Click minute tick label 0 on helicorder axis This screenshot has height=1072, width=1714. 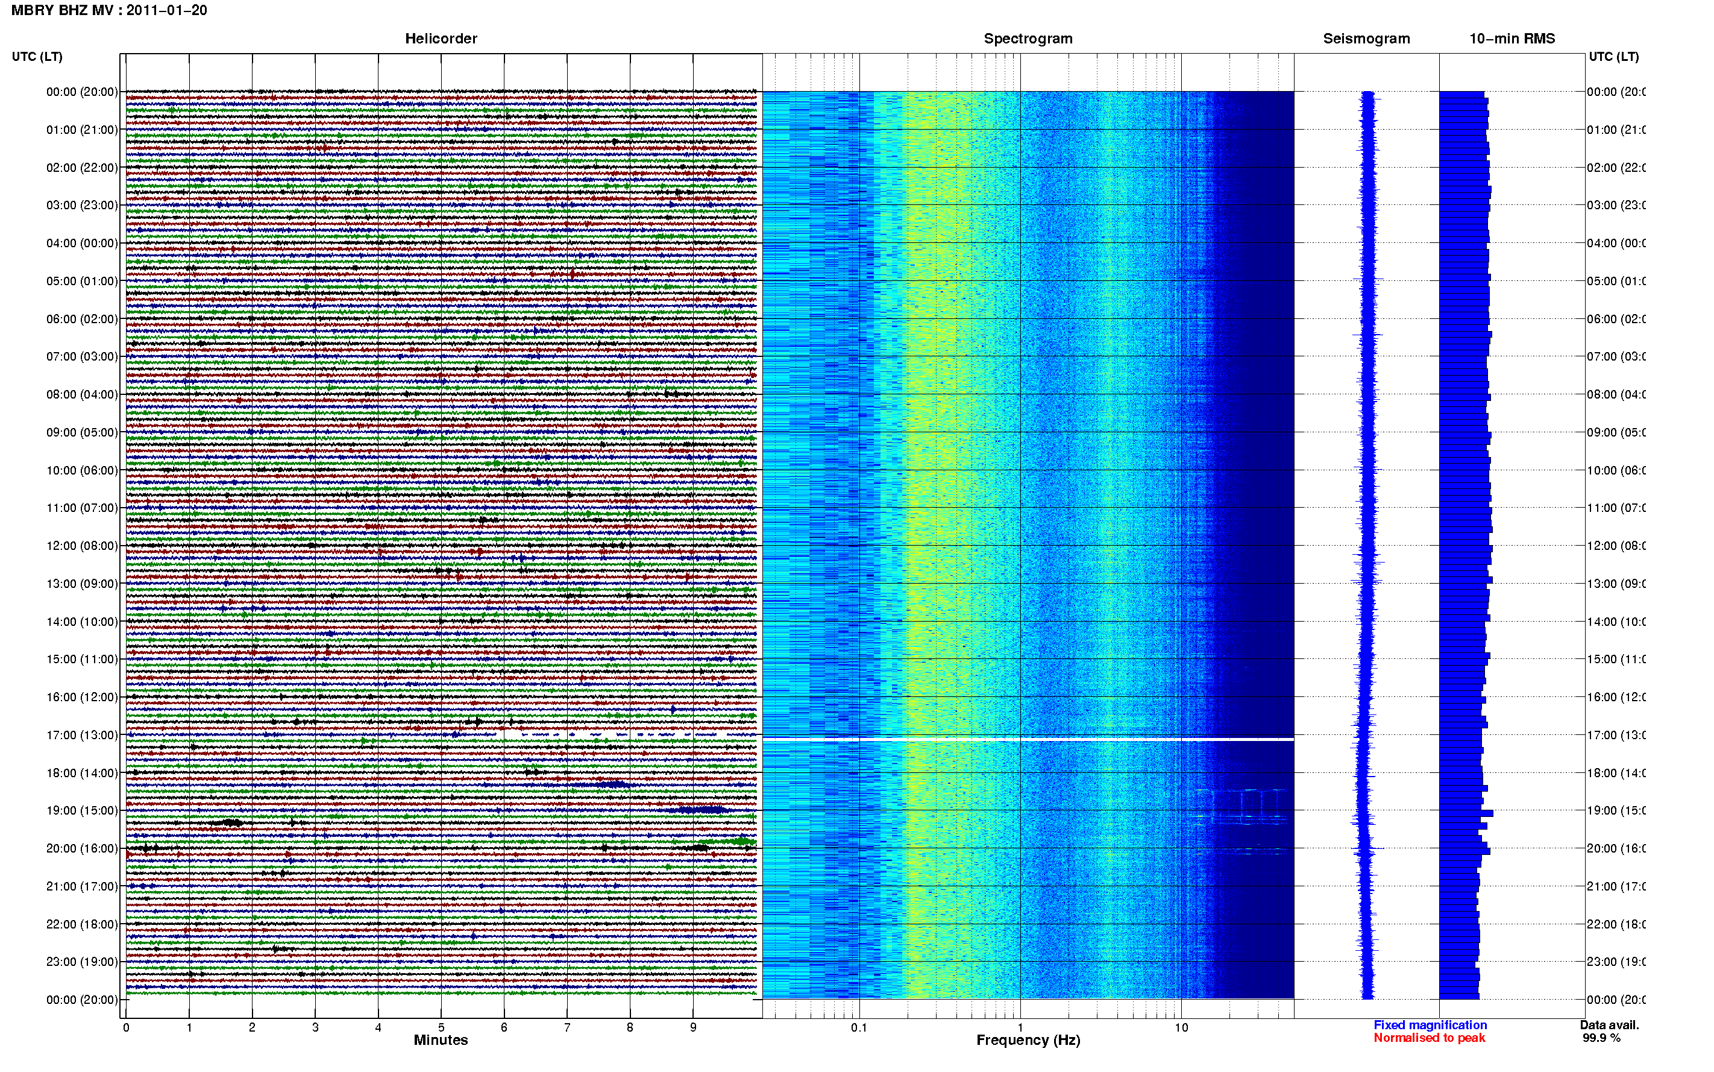126,1027
